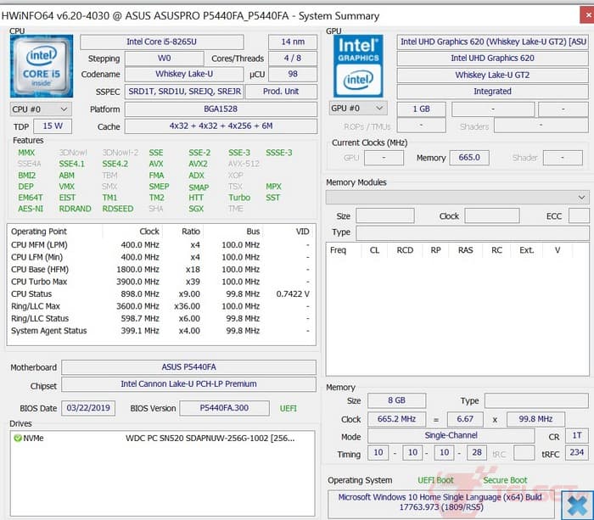Click the Freq column header

coord(338,250)
